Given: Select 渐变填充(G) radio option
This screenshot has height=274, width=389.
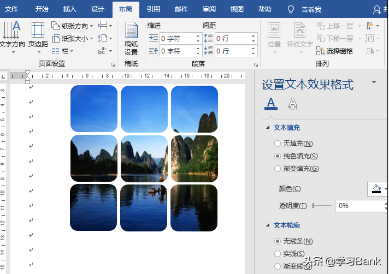Looking at the screenshot, I should tap(278, 169).
